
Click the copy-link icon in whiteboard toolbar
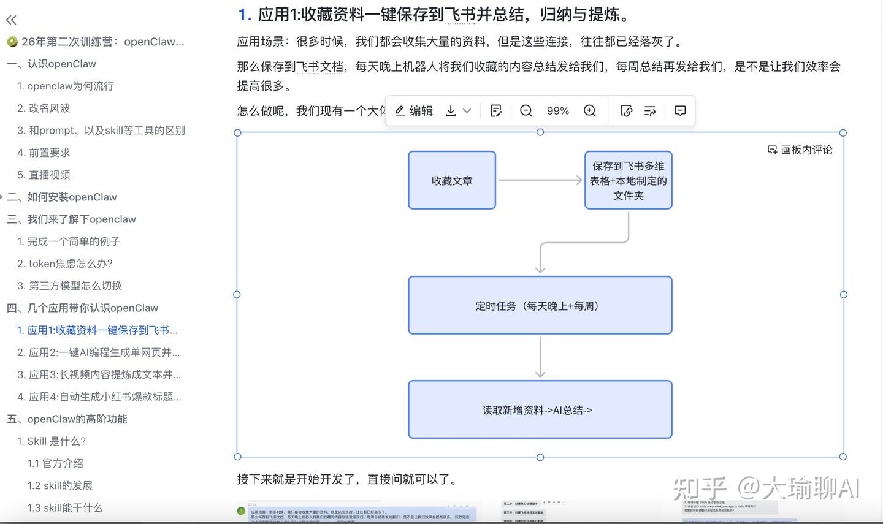point(626,111)
